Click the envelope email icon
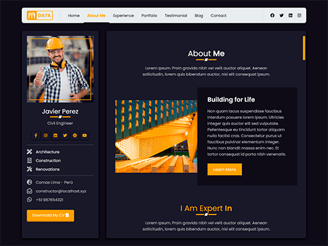 tap(29, 191)
